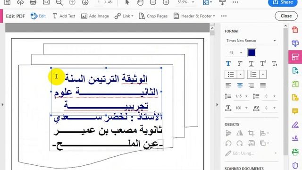Click the scrolling mode download icon
Viewport: 302px width, 170px height.
(x=222, y=2)
